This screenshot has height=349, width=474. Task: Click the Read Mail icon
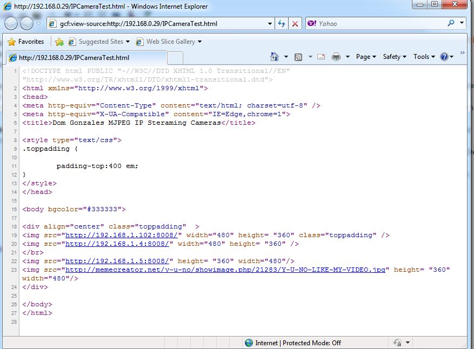pos(321,56)
